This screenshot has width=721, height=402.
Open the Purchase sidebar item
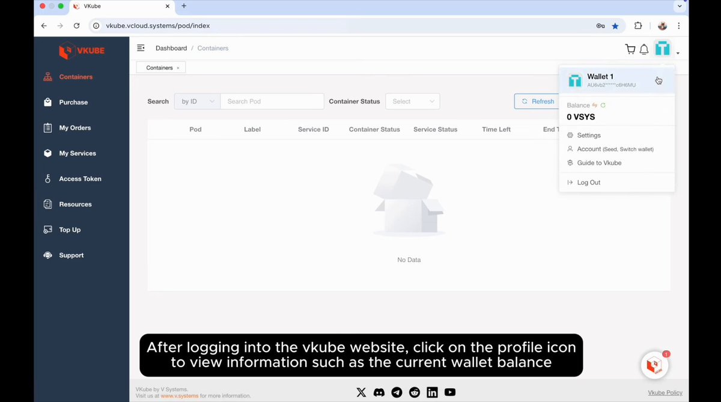tap(73, 102)
